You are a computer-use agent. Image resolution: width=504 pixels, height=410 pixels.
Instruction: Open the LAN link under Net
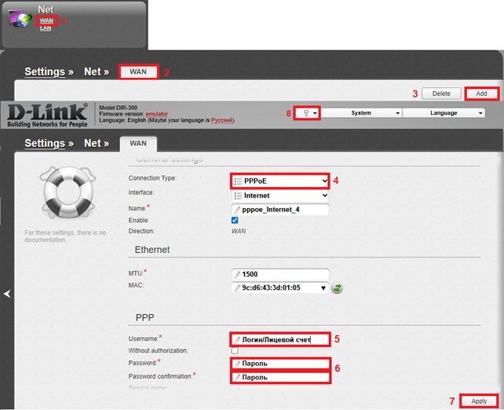(x=46, y=28)
